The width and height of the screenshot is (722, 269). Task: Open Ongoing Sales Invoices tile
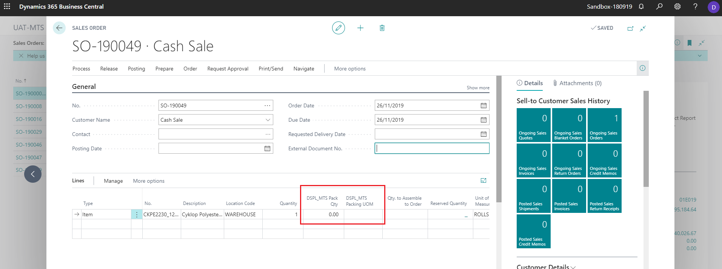pos(534,160)
